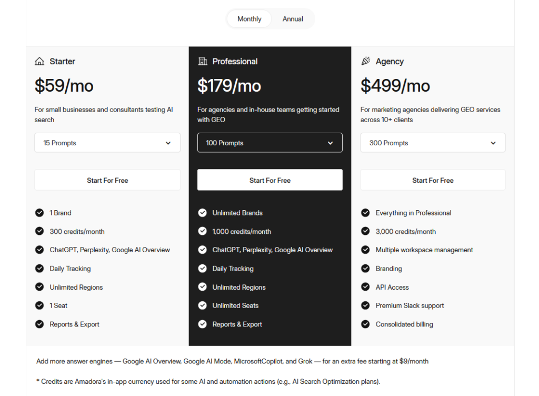Screen dimensions: 539x396
Task: Click the Reports & Export item in Starter
Action: (74, 324)
